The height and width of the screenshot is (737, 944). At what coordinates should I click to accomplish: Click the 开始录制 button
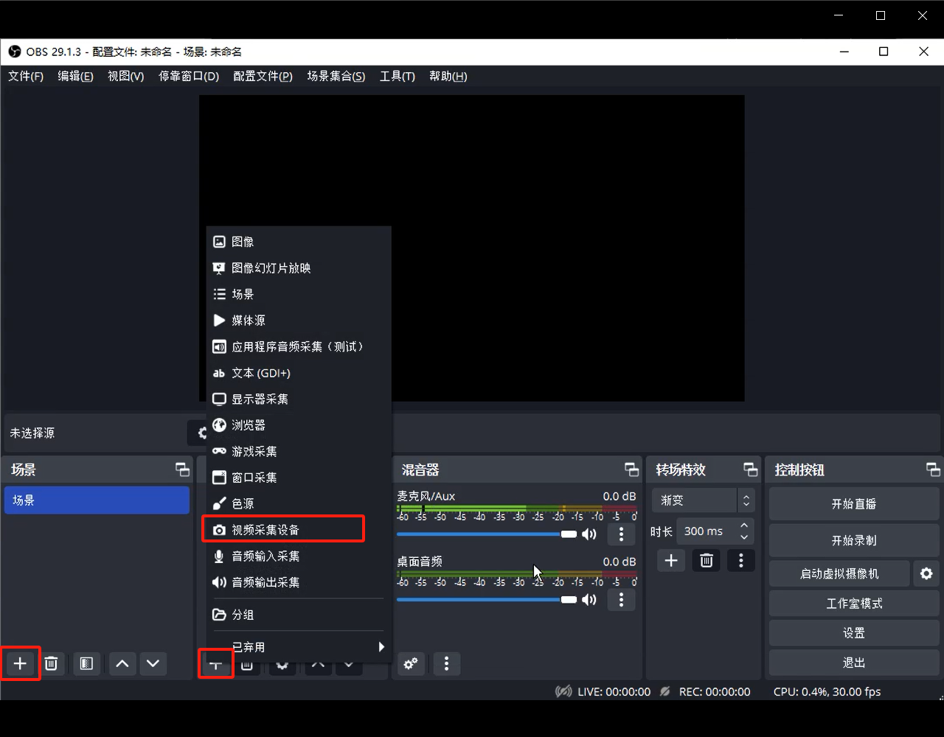pos(853,540)
